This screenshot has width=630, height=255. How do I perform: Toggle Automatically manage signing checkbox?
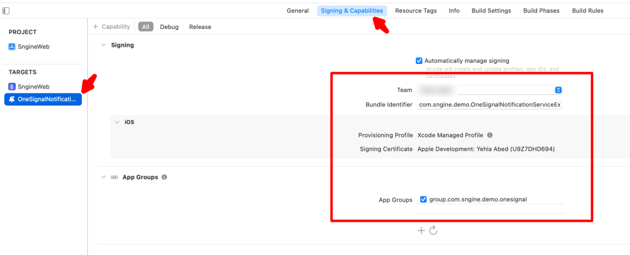[x=419, y=61]
